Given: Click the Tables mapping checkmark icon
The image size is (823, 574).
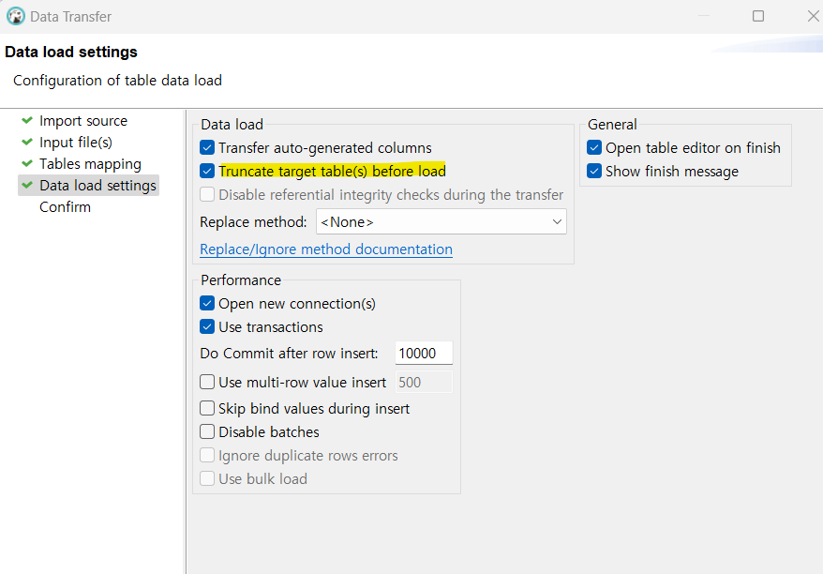Looking at the screenshot, I should click(27, 164).
